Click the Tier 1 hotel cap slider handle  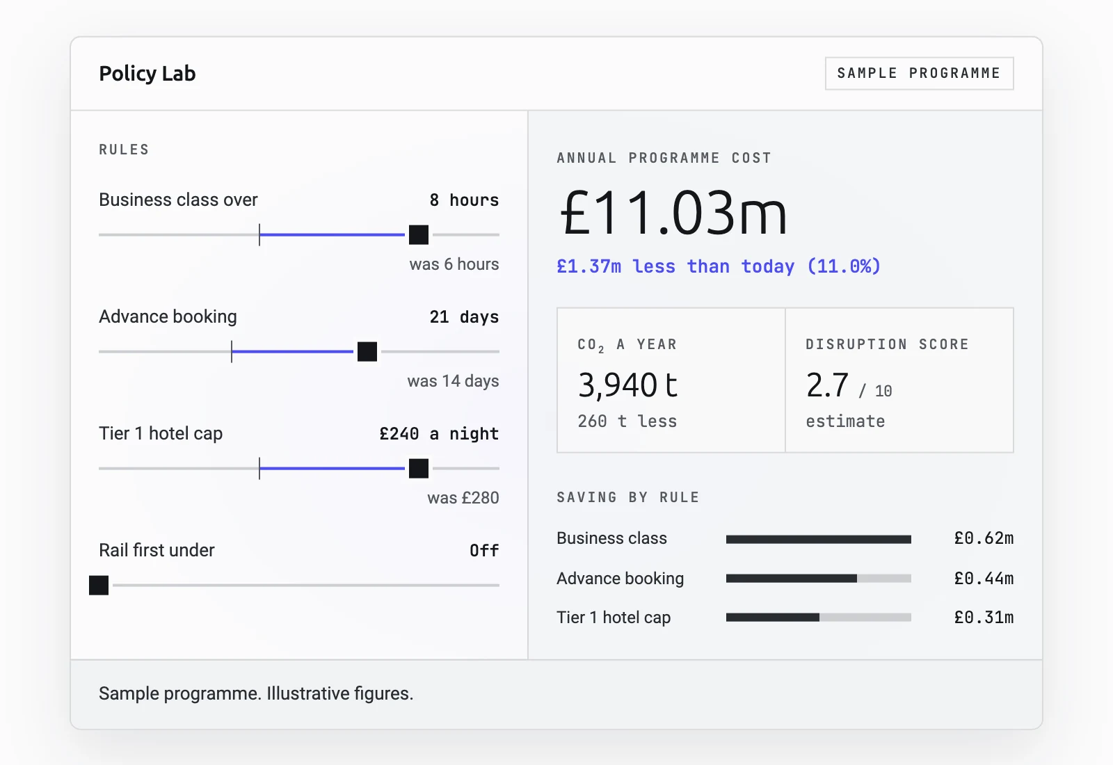coord(419,469)
